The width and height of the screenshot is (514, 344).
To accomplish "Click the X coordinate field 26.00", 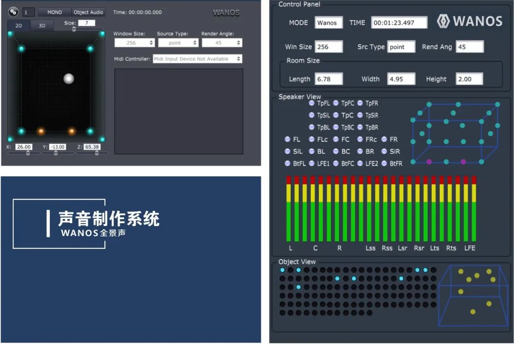I will (x=24, y=147).
